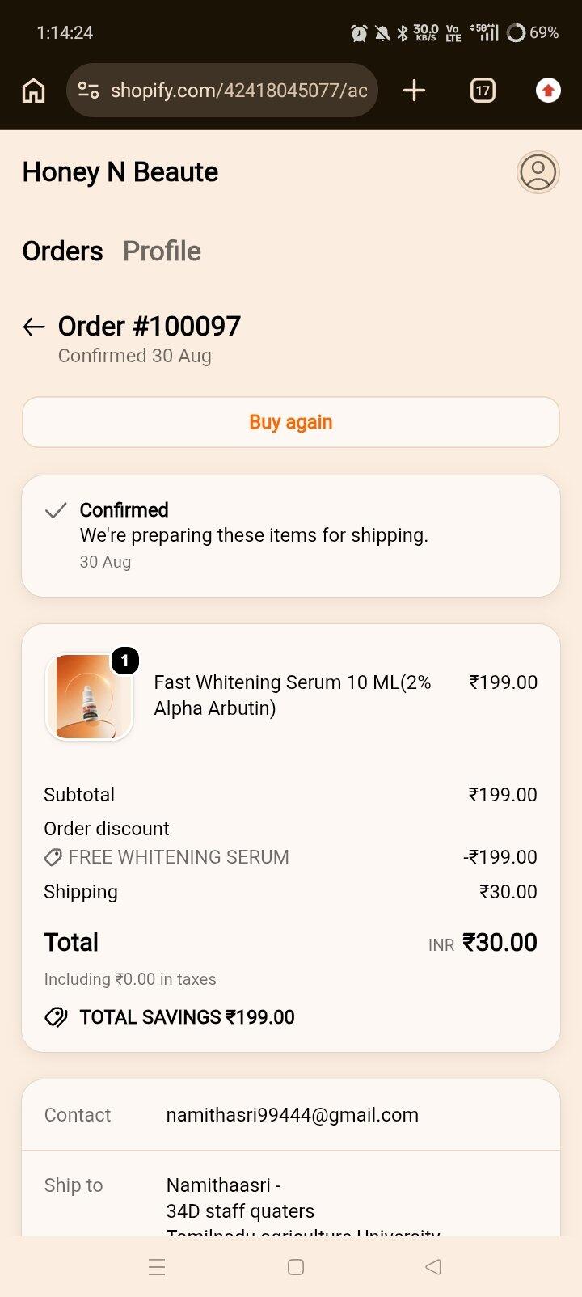Tap the serum product thumbnail image
582x1297 pixels.
pos(89,696)
